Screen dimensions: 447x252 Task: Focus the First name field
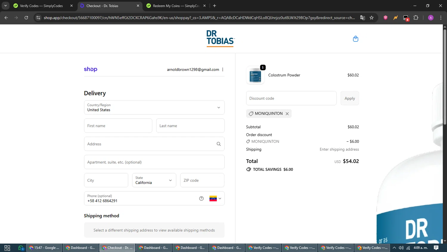(118, 126)
